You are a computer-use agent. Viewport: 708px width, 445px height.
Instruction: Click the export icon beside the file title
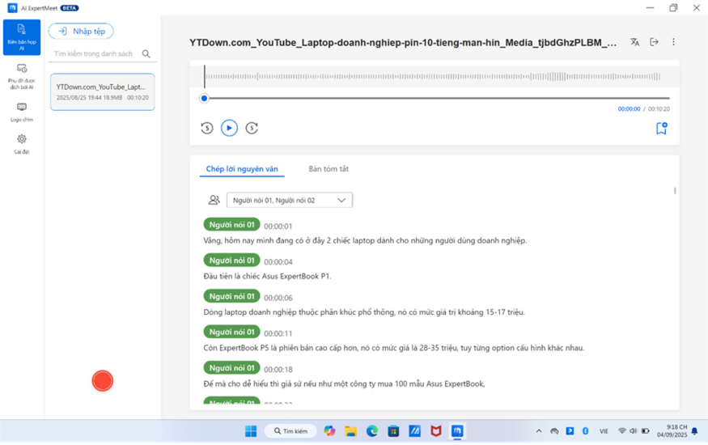(655, 42)
